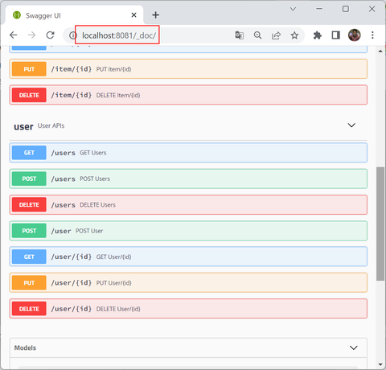This screenshot has width=386, height=370.
Task: Share this page via the share icon
Action: point(276,35)
